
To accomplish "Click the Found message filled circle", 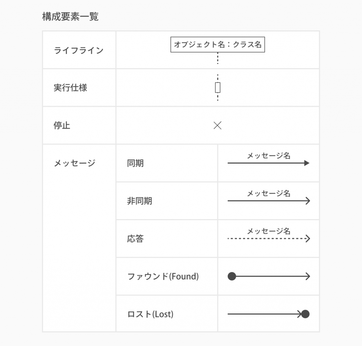I will click(x=232, y=276).
